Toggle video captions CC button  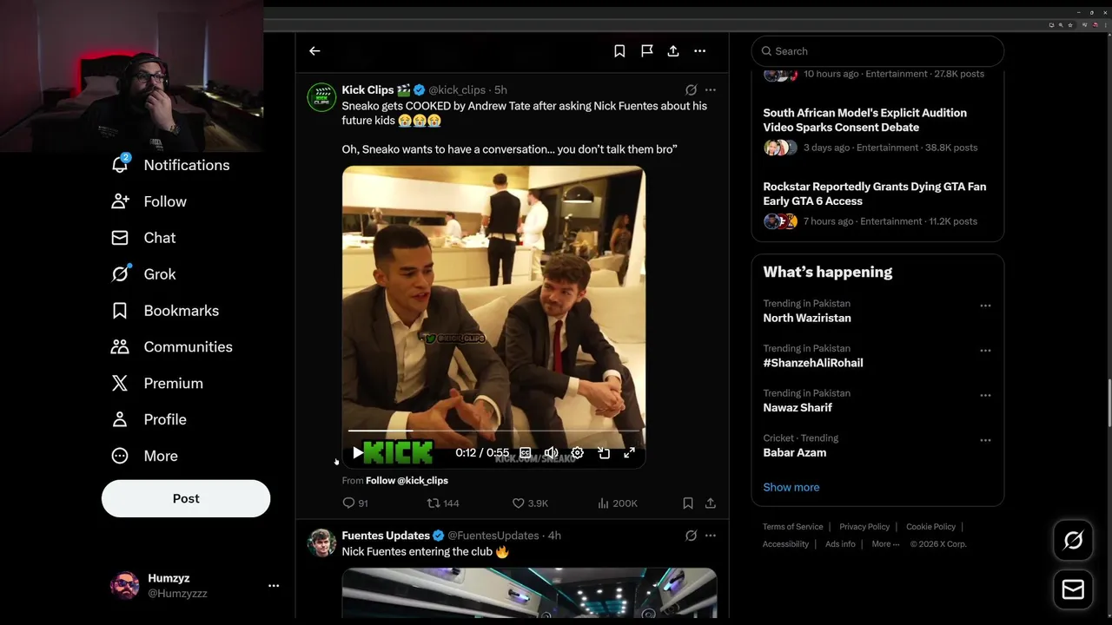pos(525,452)
